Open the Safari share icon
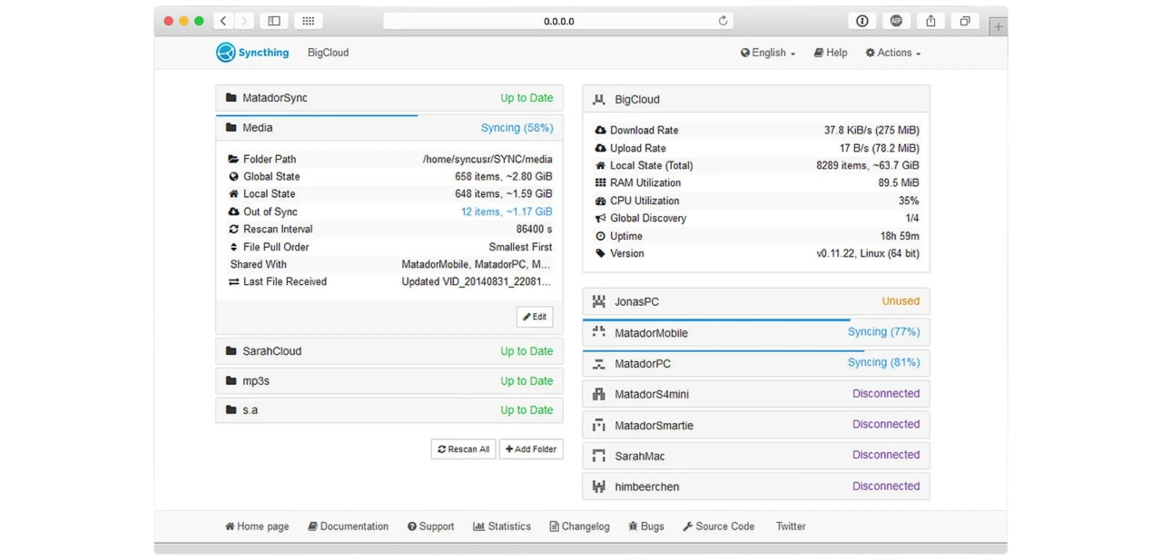Viewport: 1162px width, 560px height. [x=931, y=21]
